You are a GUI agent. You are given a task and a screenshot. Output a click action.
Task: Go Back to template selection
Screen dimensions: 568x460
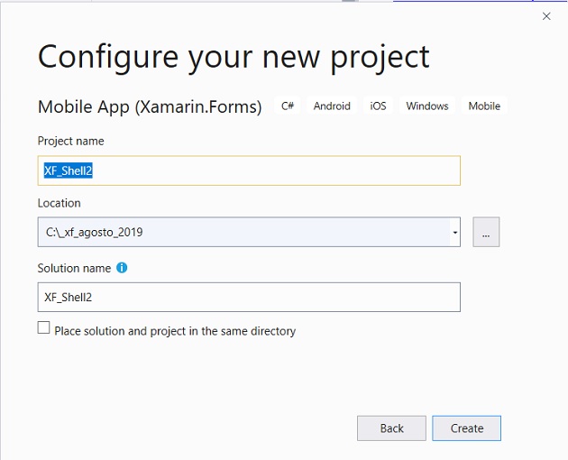click(x=391, y=428)
